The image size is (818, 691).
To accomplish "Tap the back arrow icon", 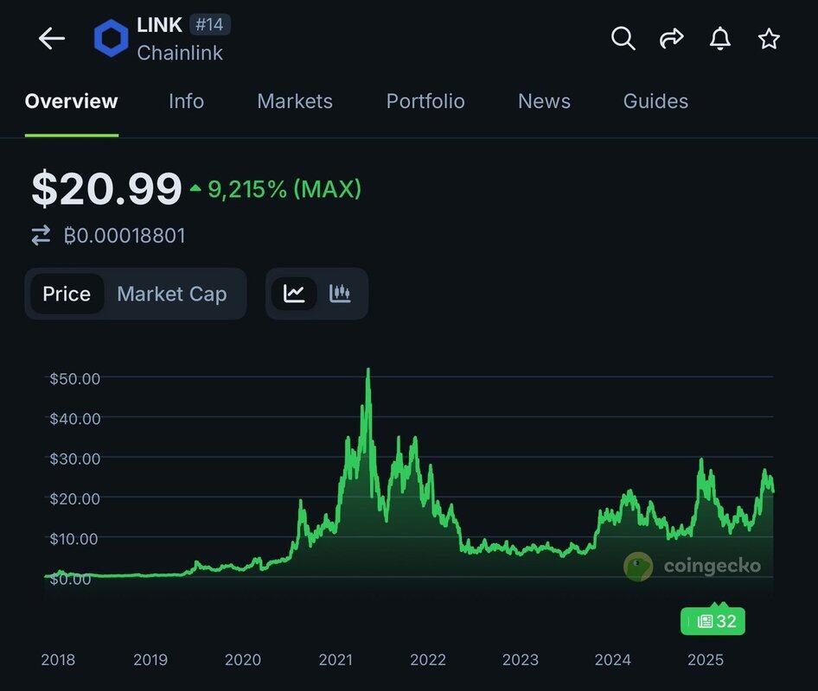I will pos(52,39).
